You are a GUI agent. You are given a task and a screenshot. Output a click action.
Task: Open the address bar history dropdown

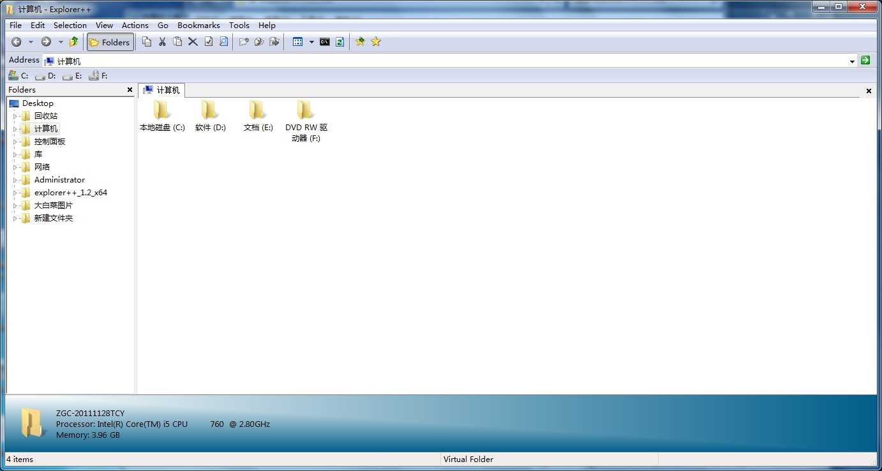[x=852, y=61]
